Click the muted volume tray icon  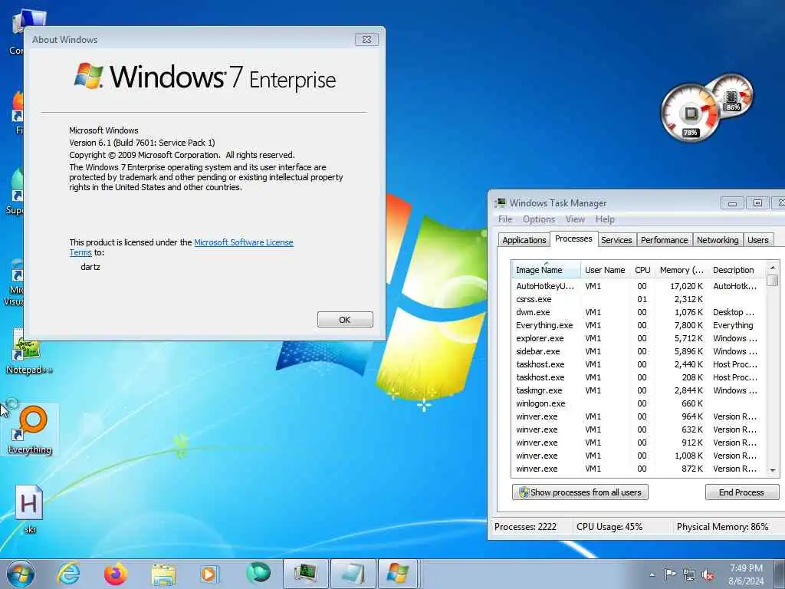[x=708, y=575]
